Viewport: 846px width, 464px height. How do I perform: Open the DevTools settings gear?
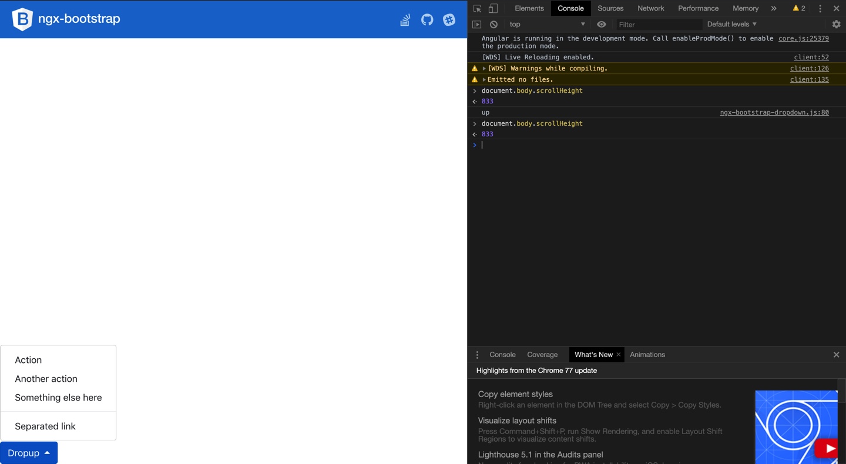coord(836,24)
